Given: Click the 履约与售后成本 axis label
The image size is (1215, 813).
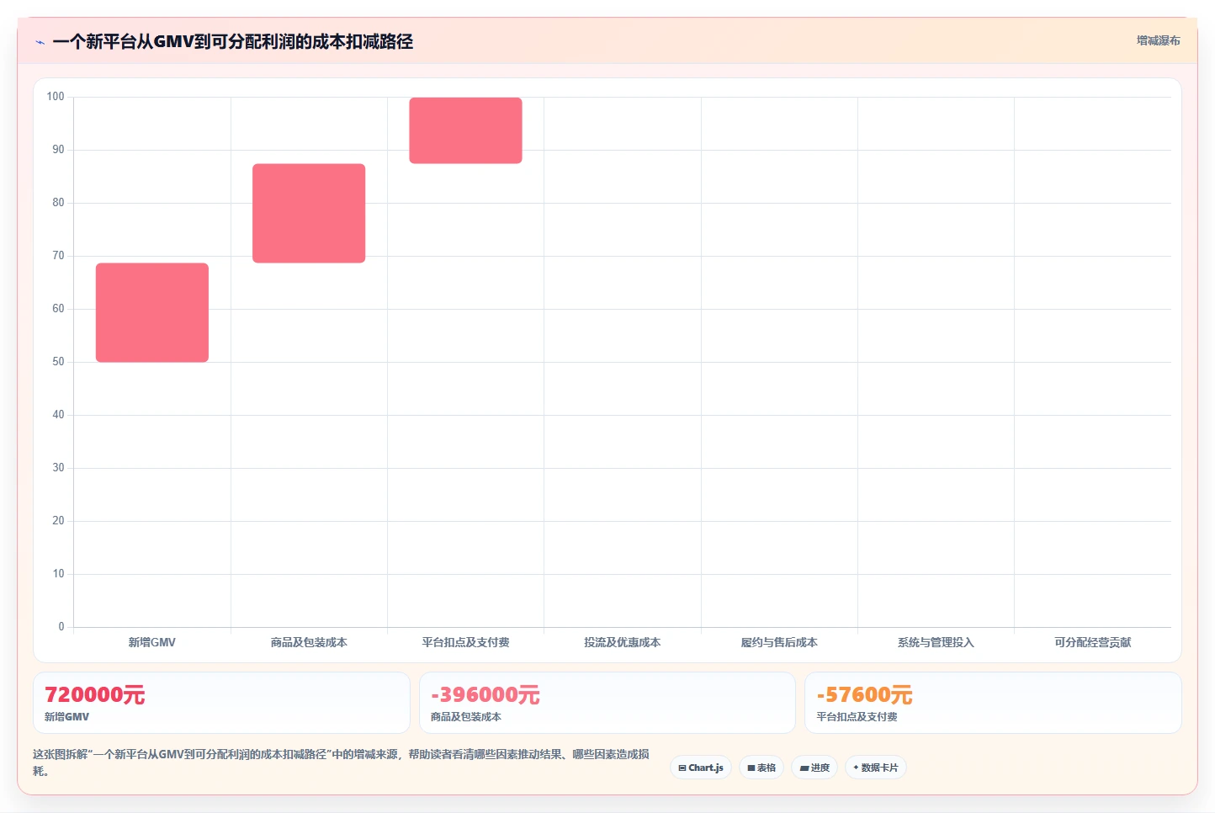Looking at the screenshot, I should [779, 642].
